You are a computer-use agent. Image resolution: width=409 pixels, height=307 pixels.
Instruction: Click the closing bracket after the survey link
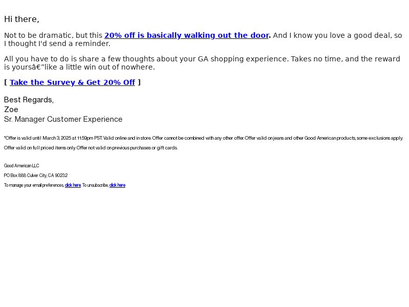point(139,82)
